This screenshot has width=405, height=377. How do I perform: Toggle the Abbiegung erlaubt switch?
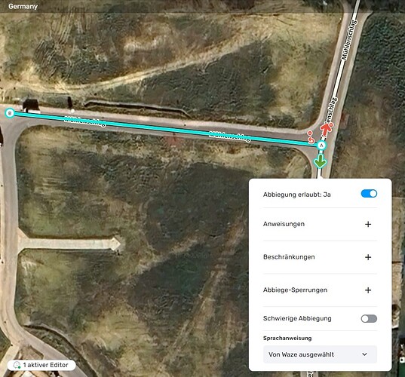point(369,194)
